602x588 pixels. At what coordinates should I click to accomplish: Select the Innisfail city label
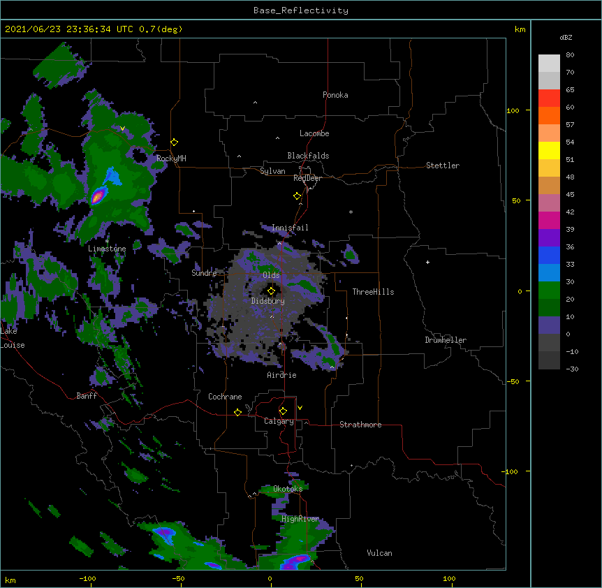290,228
